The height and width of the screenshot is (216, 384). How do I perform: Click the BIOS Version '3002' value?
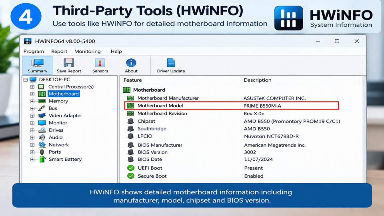(x=250, y=152)
